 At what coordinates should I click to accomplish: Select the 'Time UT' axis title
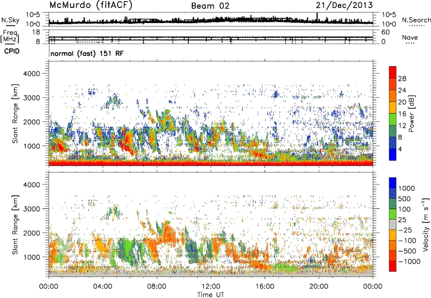[211, 295]
